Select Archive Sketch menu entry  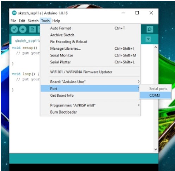click(90, 35)
